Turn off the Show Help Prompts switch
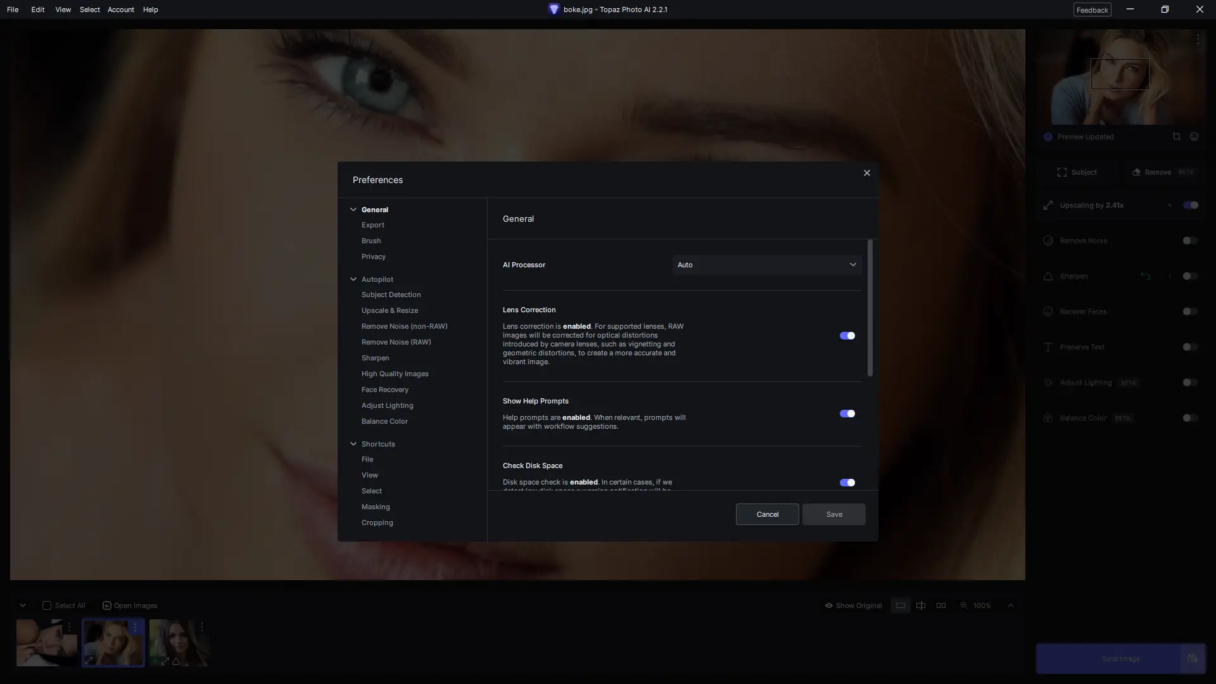 pyautogui.click(x=847, y=414)
